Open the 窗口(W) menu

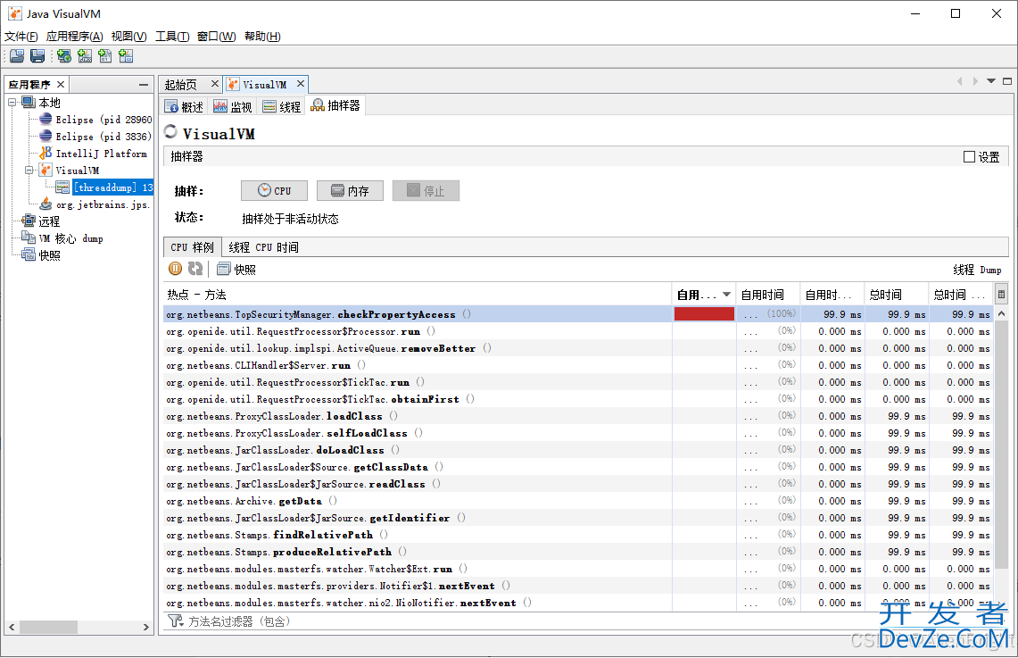click(x=216, y=37)
